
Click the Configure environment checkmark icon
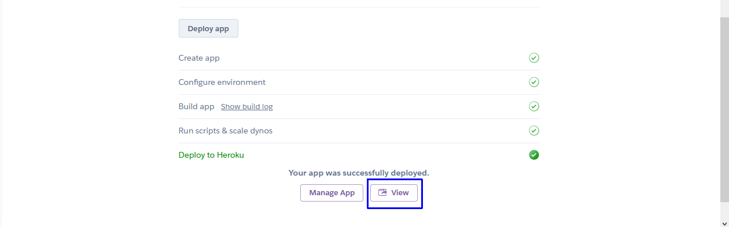534,82
